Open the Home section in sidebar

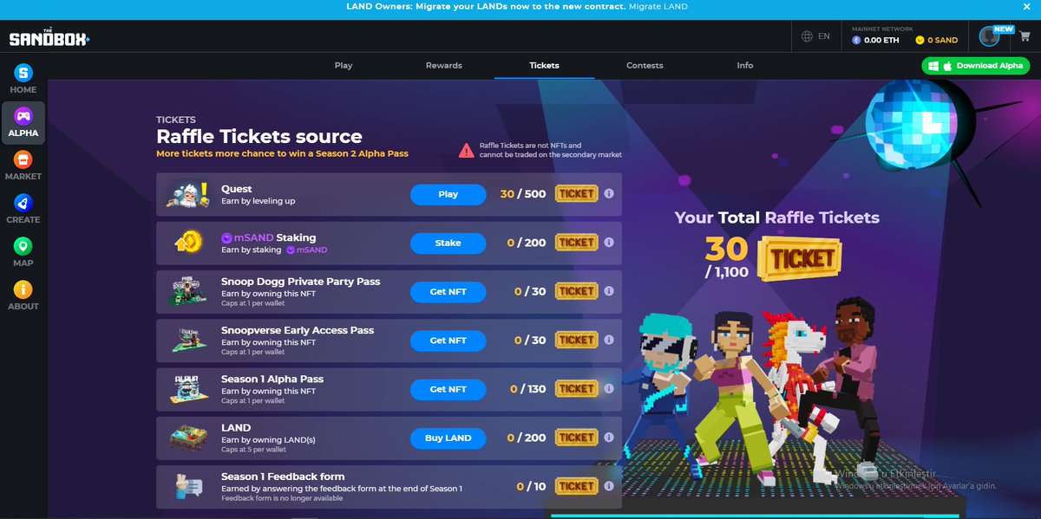coord(23,79)
